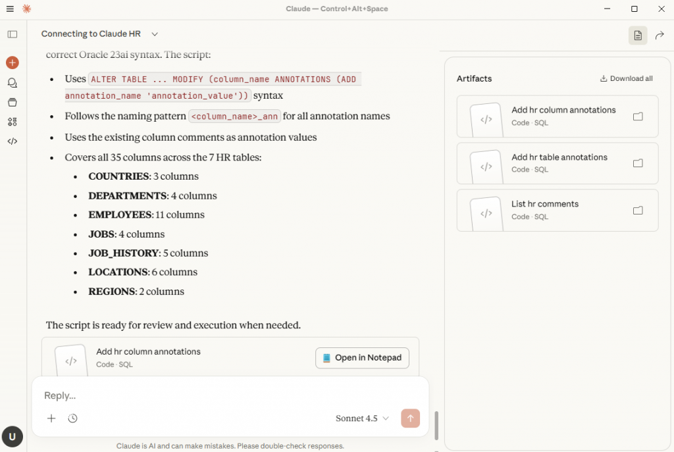This screenshot has width=674, height=452.
Task: Click the share arrow icon
Action: (x=660, y=36)
